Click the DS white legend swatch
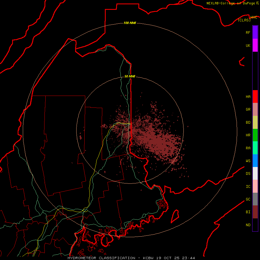Viewport: 260px width, 260px height. click(255, 173)
